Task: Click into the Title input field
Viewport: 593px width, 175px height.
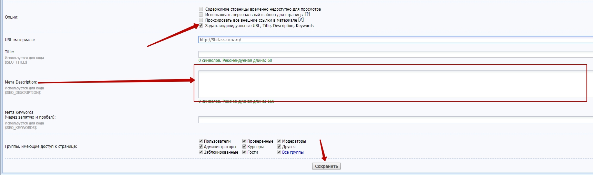Action: click(396, 54)
